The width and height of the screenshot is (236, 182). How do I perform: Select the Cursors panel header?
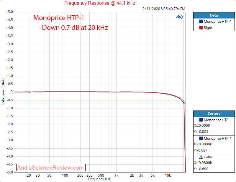point(214,114)
